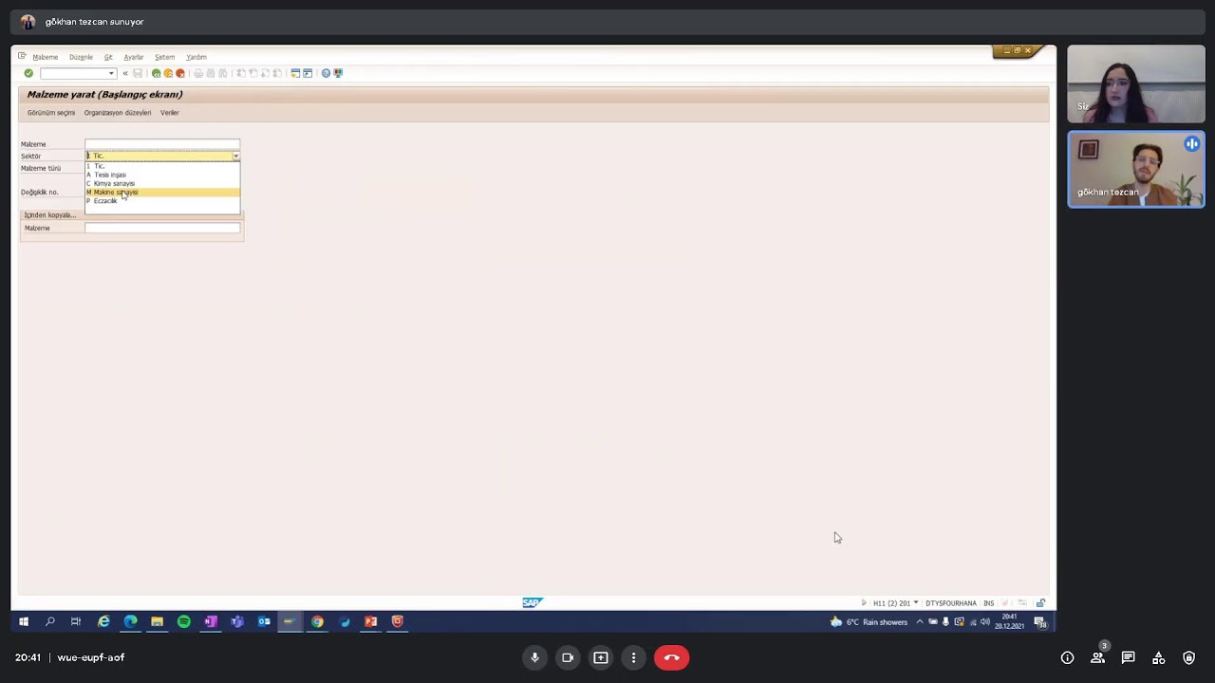The width and height of the screenshot is (1215, 683).
Task: Click the Veriler button
Action: (x=169, y=113)
